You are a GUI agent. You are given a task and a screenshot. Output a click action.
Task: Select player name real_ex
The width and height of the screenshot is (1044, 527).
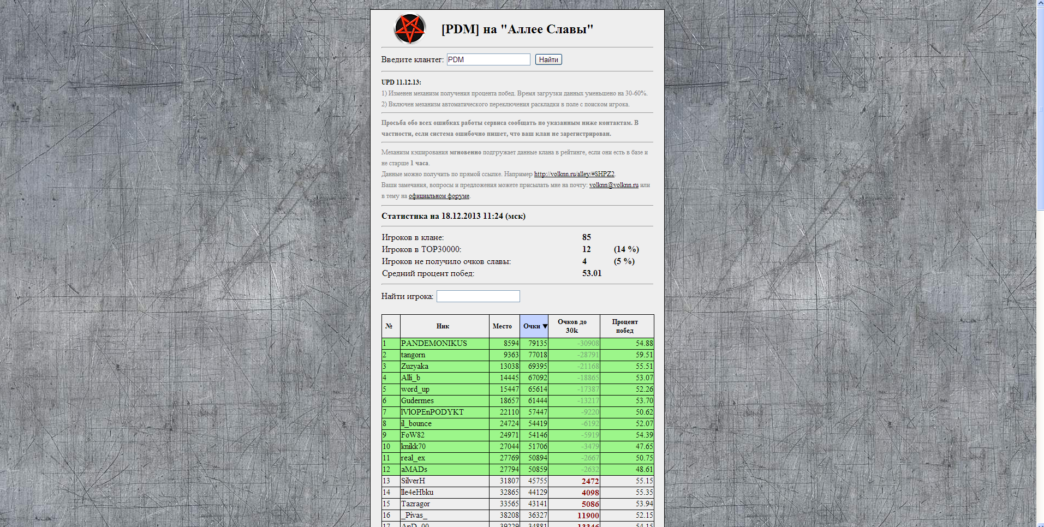coord(413,458)
